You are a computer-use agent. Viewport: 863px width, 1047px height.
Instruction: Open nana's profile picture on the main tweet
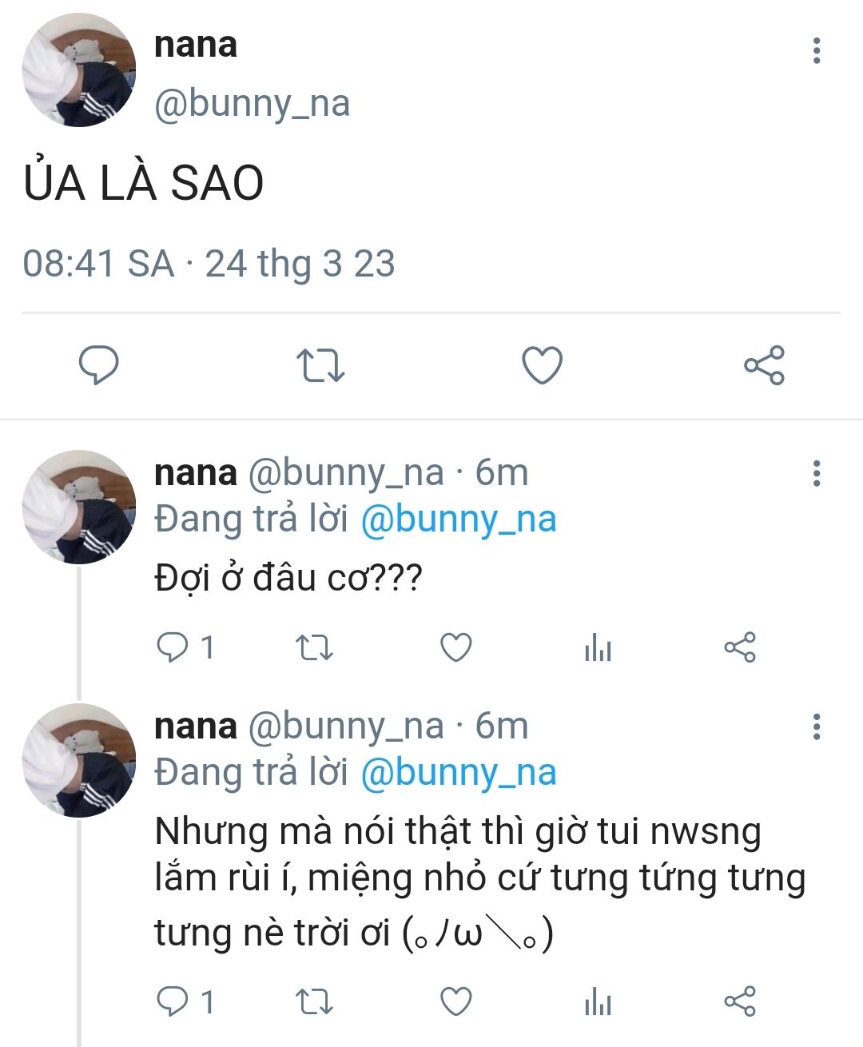click(78, 70)
